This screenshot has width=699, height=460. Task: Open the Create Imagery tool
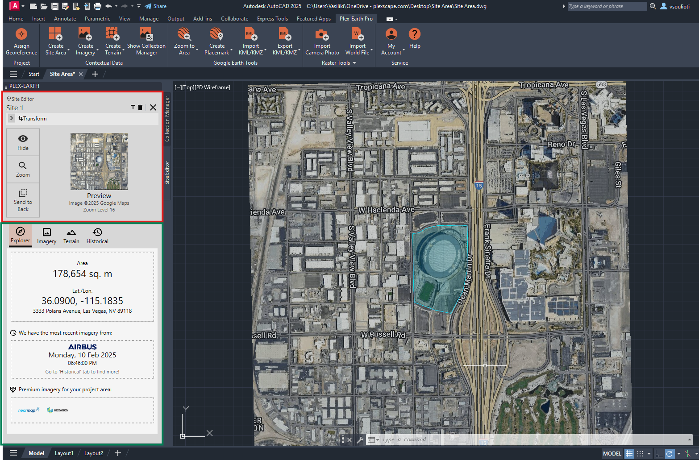pyautogui.click(x=85, y=41)
